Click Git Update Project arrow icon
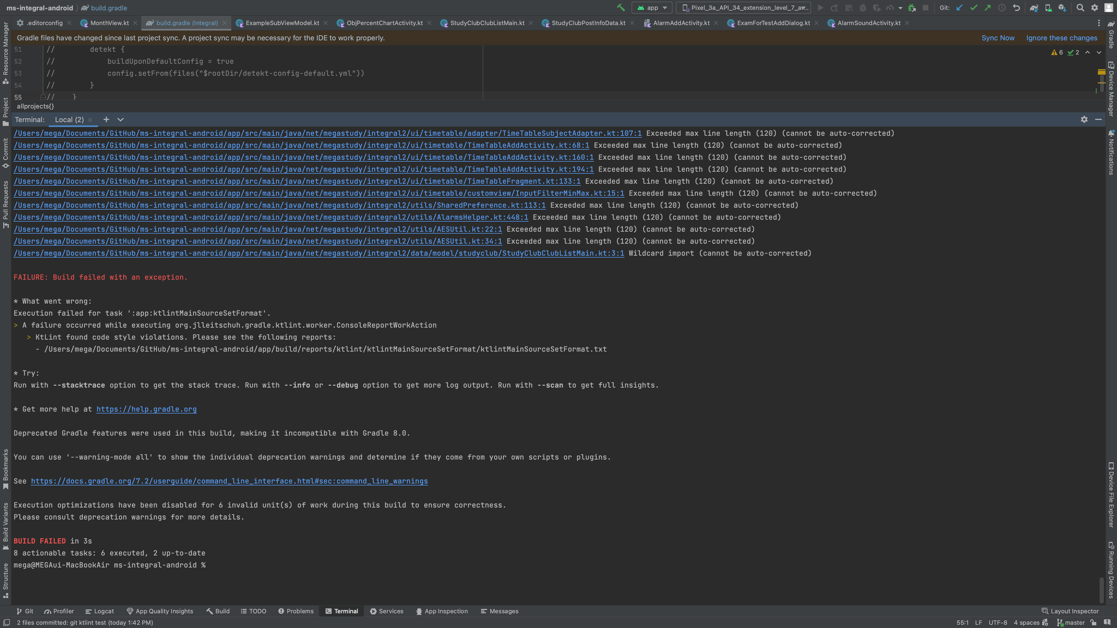1117x628 pixels. (x=960, y=8)
